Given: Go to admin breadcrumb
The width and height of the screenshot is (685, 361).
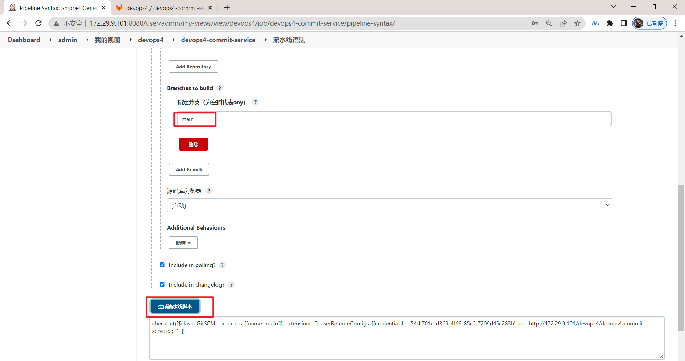Looking at the screenshot, I should click(x=67, y=40).
